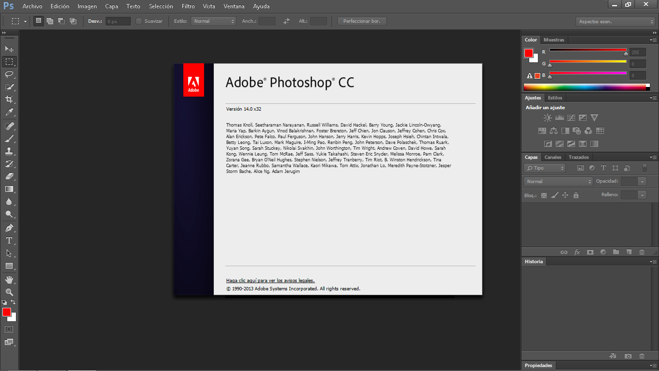Open the Historia panel flyout menu

click(653, 261)
